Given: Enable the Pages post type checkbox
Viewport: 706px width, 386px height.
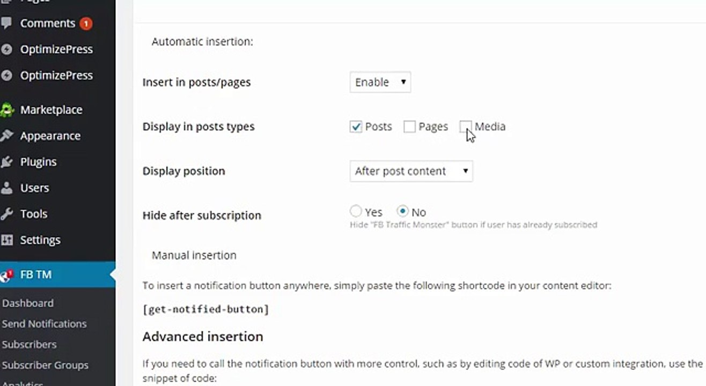Looking at the screenshot, I should pyautogui.click(x=409, y=127).
